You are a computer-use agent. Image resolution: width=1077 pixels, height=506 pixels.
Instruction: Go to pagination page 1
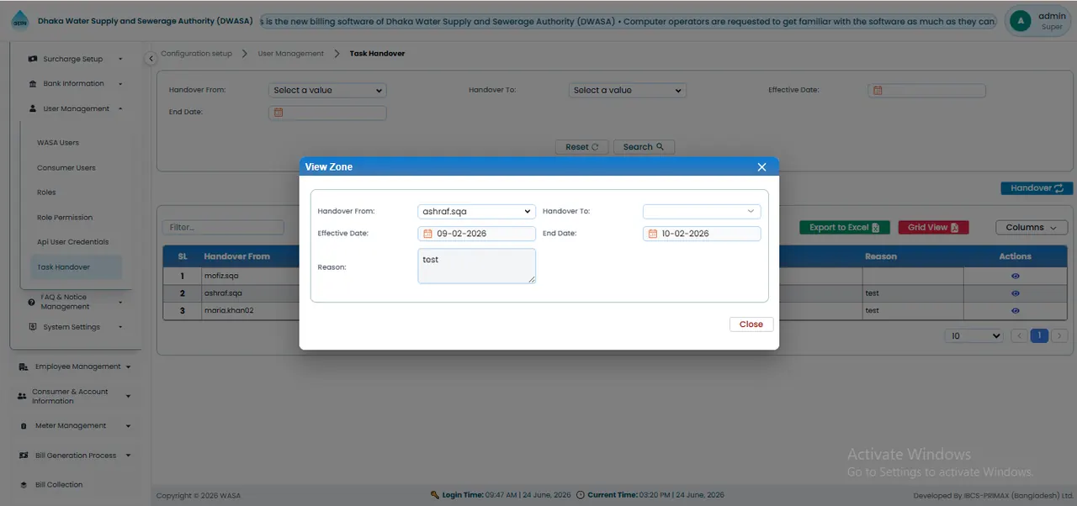1039,336
